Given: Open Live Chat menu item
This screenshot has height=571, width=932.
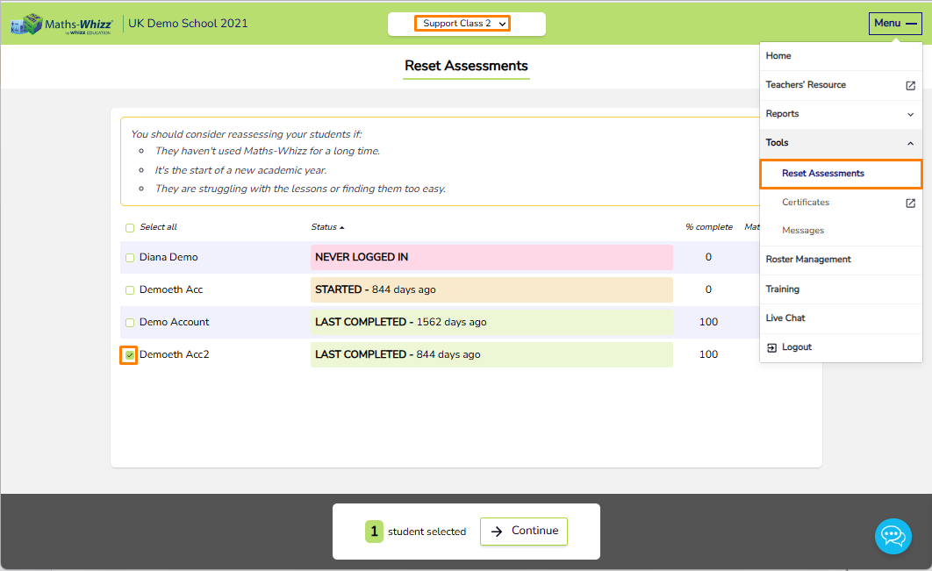Looking at the screenshot, I should 841,318.
